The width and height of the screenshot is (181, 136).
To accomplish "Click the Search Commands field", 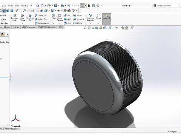I will tap(167, 6).
